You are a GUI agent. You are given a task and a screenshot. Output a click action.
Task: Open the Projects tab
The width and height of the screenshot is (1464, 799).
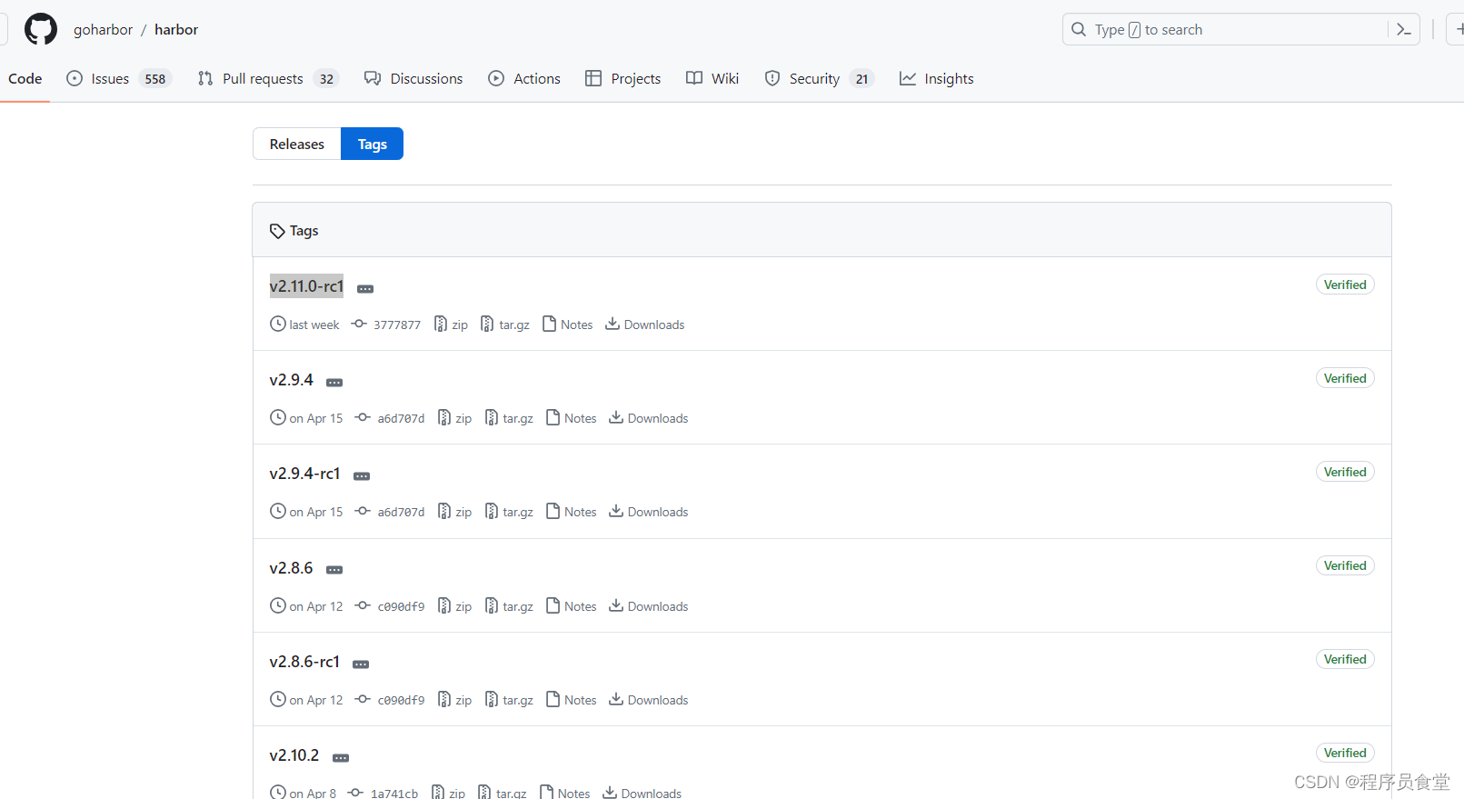tap(622, 78)
